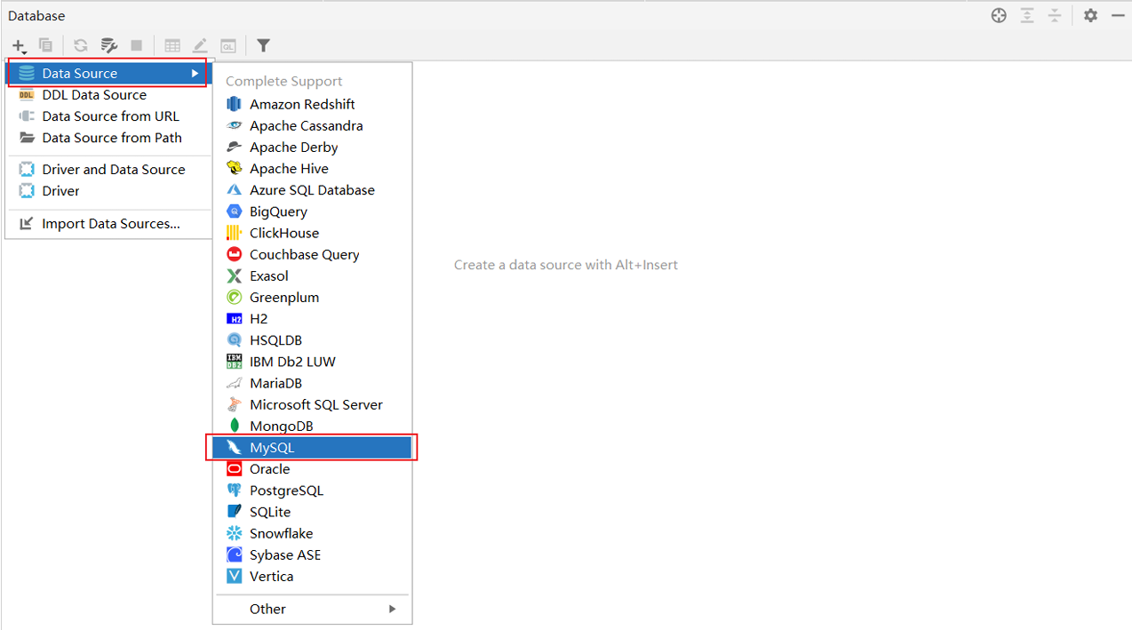This screenshot has height=630, width=1132.
Task: Click the New (plus) toolbar icon
Action: click(19, 45)
